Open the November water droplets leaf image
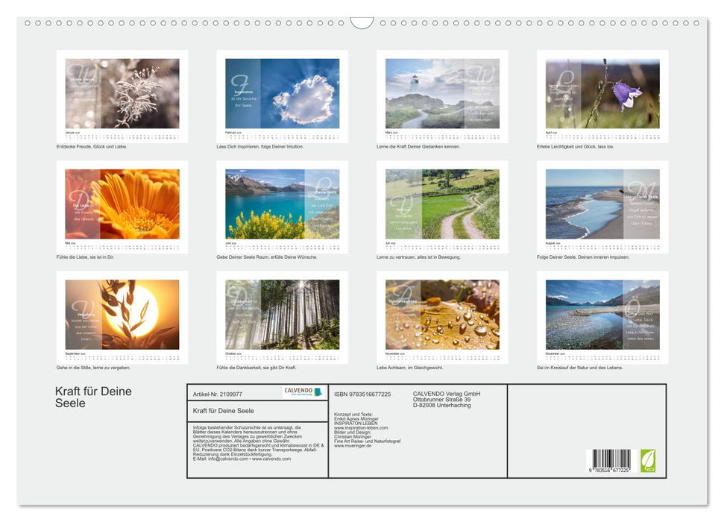724x522 pixels. click(x=442, y=315)
